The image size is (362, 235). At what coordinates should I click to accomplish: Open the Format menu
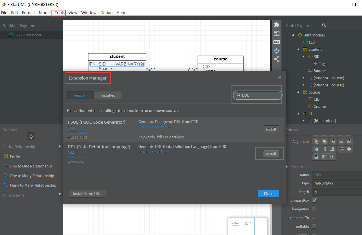(28, 12)
